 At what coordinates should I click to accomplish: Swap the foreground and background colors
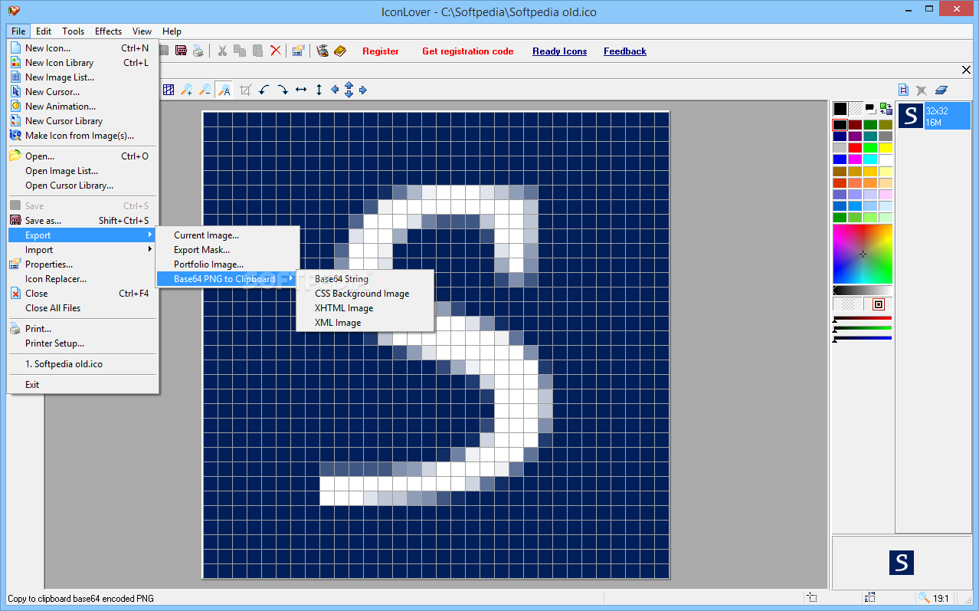(886, 109)
